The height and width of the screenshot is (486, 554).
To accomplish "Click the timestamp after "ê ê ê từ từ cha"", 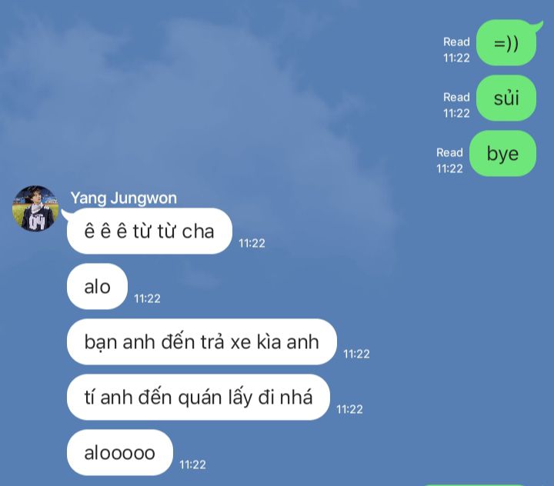I will pos(252,243).
